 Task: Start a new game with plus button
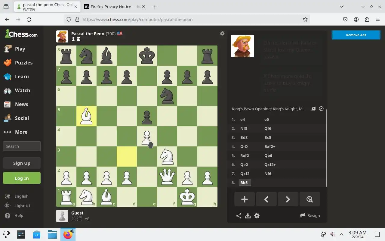tap(245, 199)
